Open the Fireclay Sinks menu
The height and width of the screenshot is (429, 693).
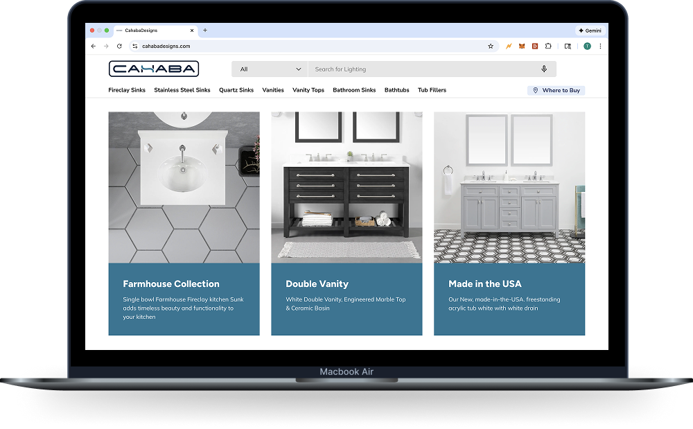coord(127,90)
